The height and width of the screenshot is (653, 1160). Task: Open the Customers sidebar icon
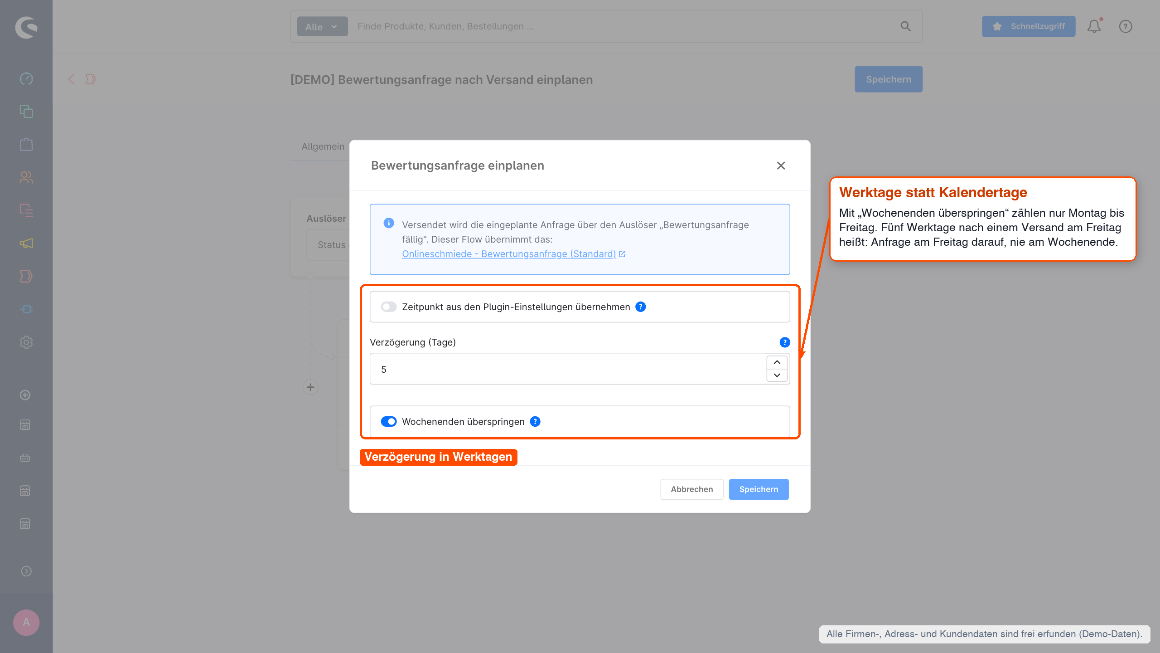tap(26, 177)
